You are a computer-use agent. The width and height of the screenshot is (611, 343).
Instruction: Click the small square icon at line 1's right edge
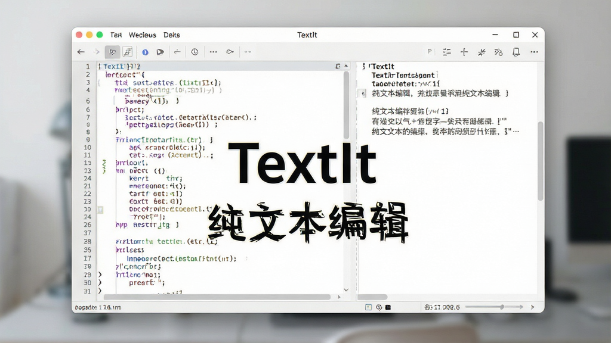(x=338, y=67)
